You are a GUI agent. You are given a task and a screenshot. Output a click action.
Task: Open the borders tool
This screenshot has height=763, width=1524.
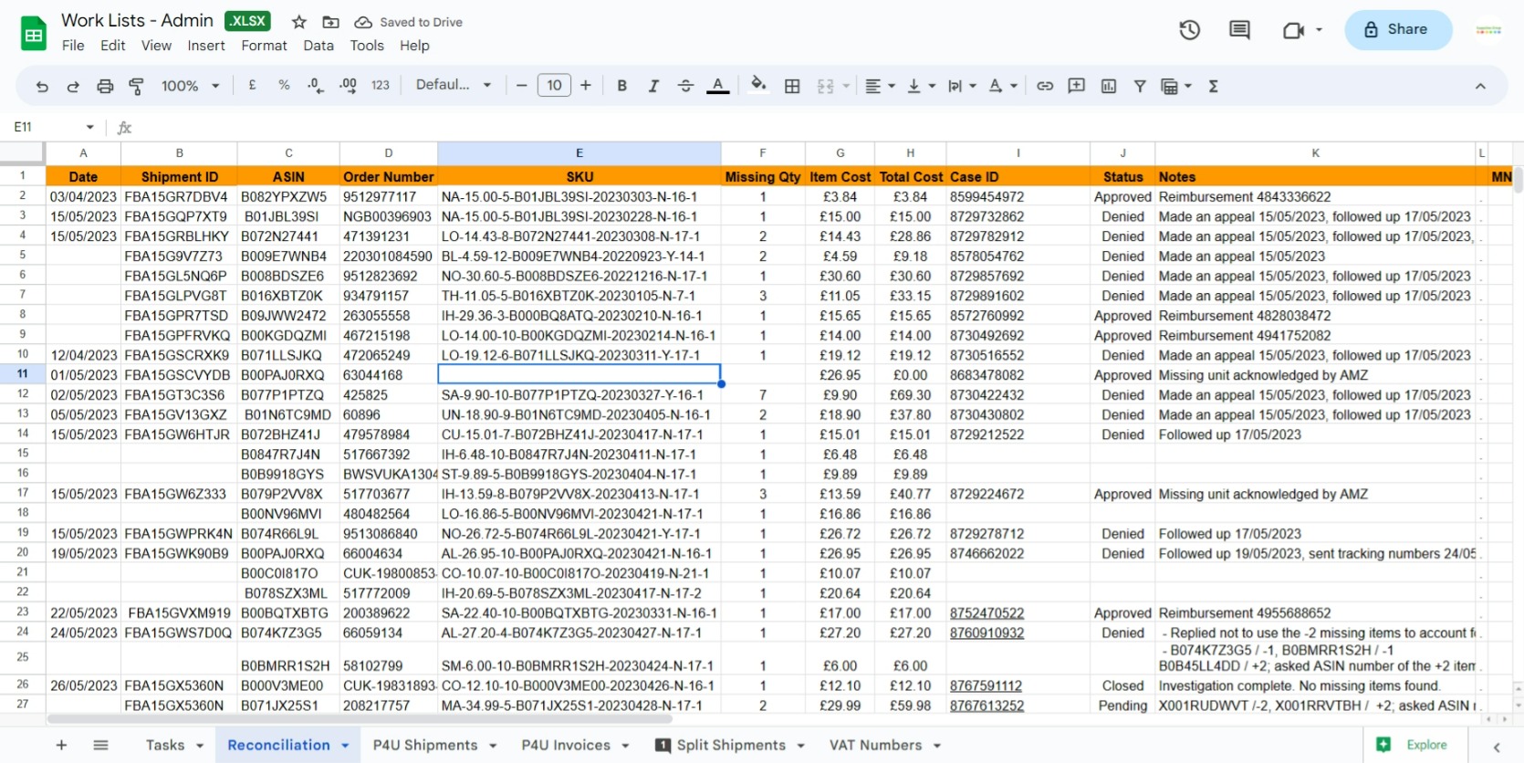[x=792, y=86]
